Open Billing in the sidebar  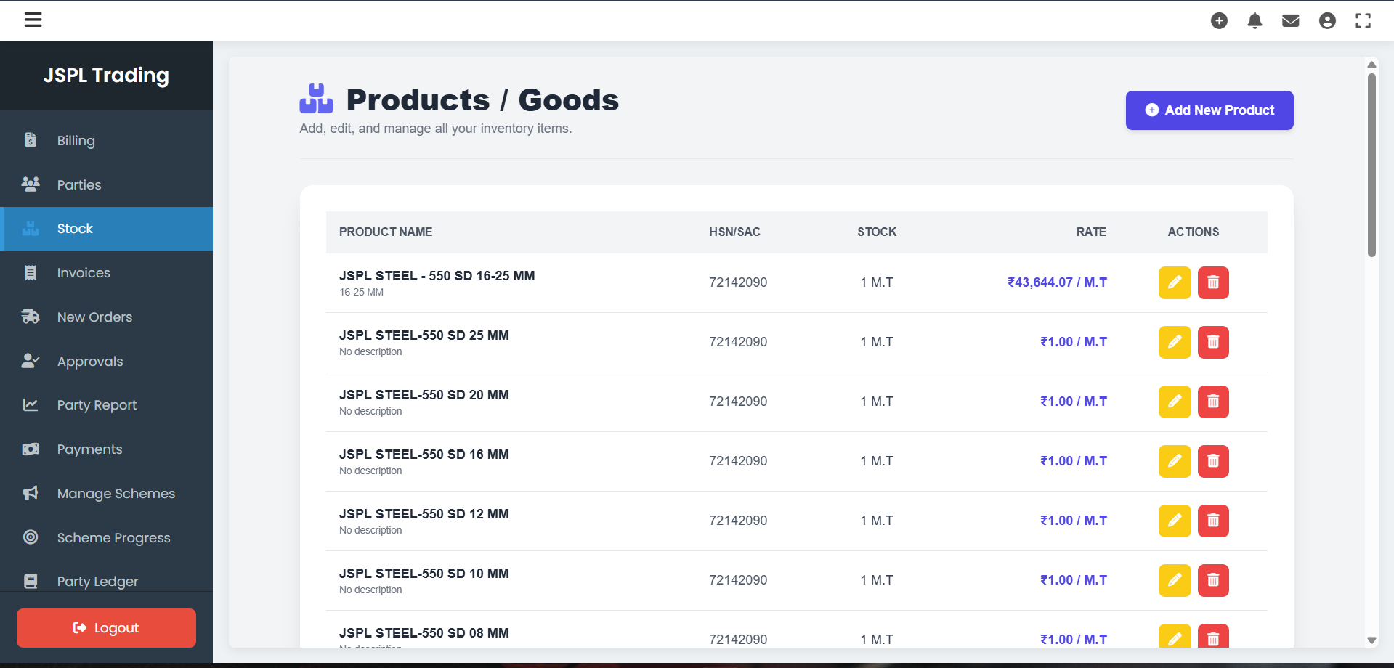(76, 141)
